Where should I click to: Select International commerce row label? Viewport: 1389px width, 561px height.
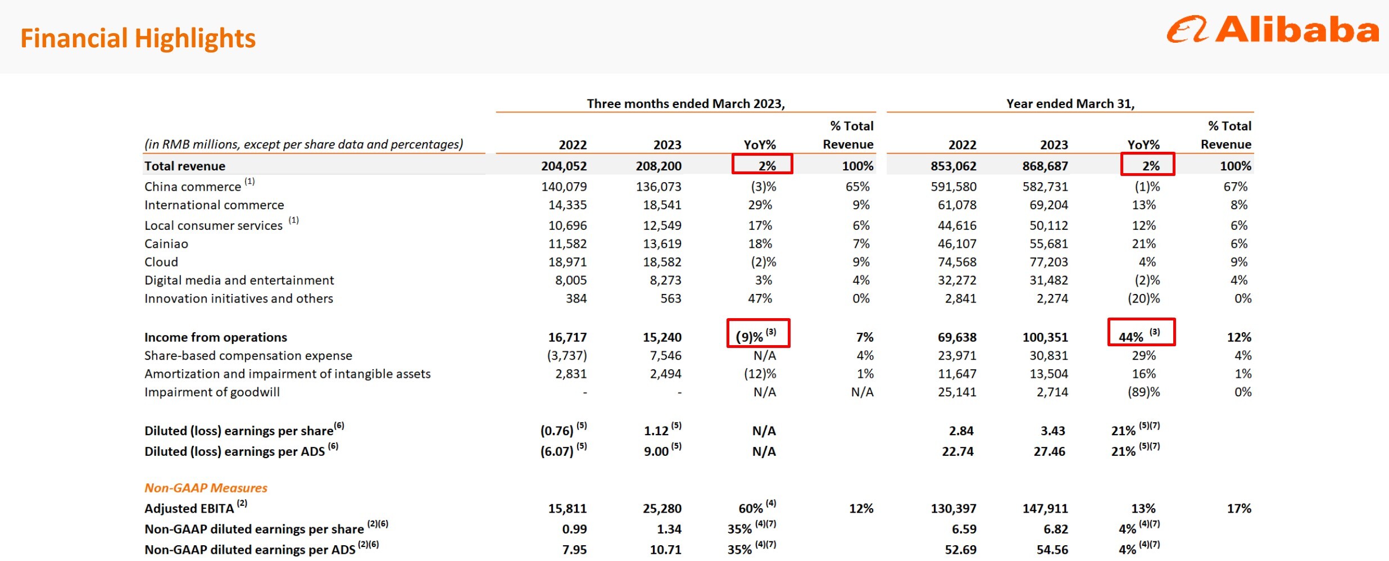pyautogui.click(x=214, y=205)
